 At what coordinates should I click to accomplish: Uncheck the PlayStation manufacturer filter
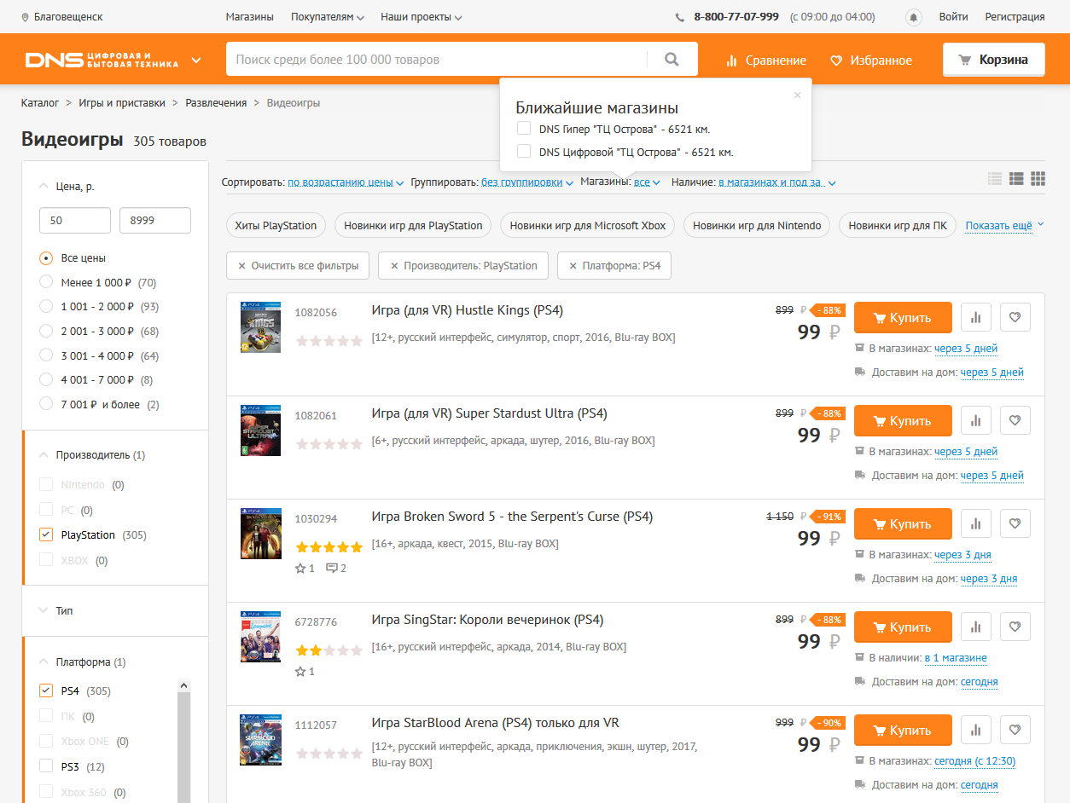(46, 535)
